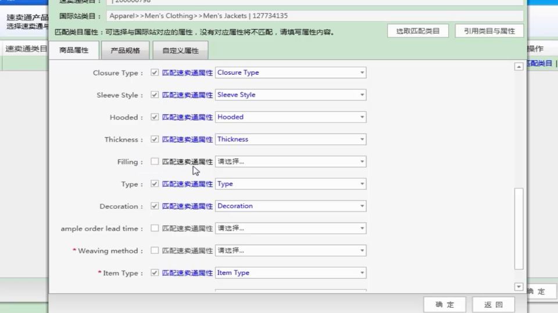Viewport: 558px width, 313px height.
Task: Click the 速卖通类目 column header behind the dialog
Action: tap(26, 49)
